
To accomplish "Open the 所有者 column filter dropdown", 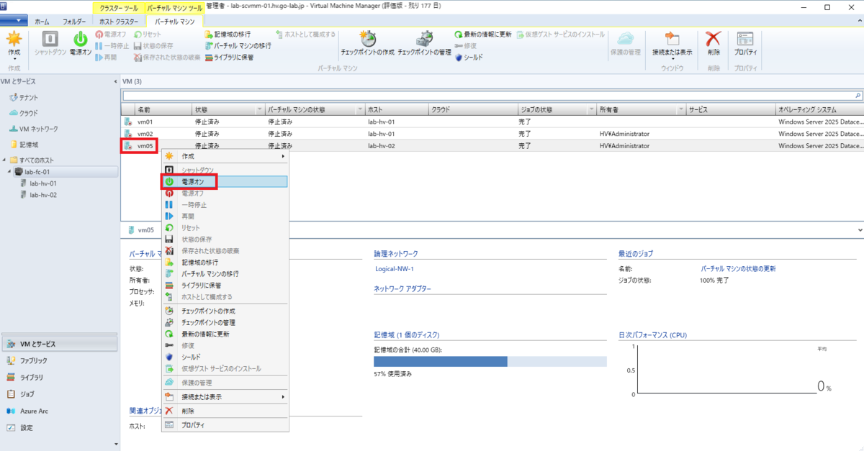I will [680, 110].
